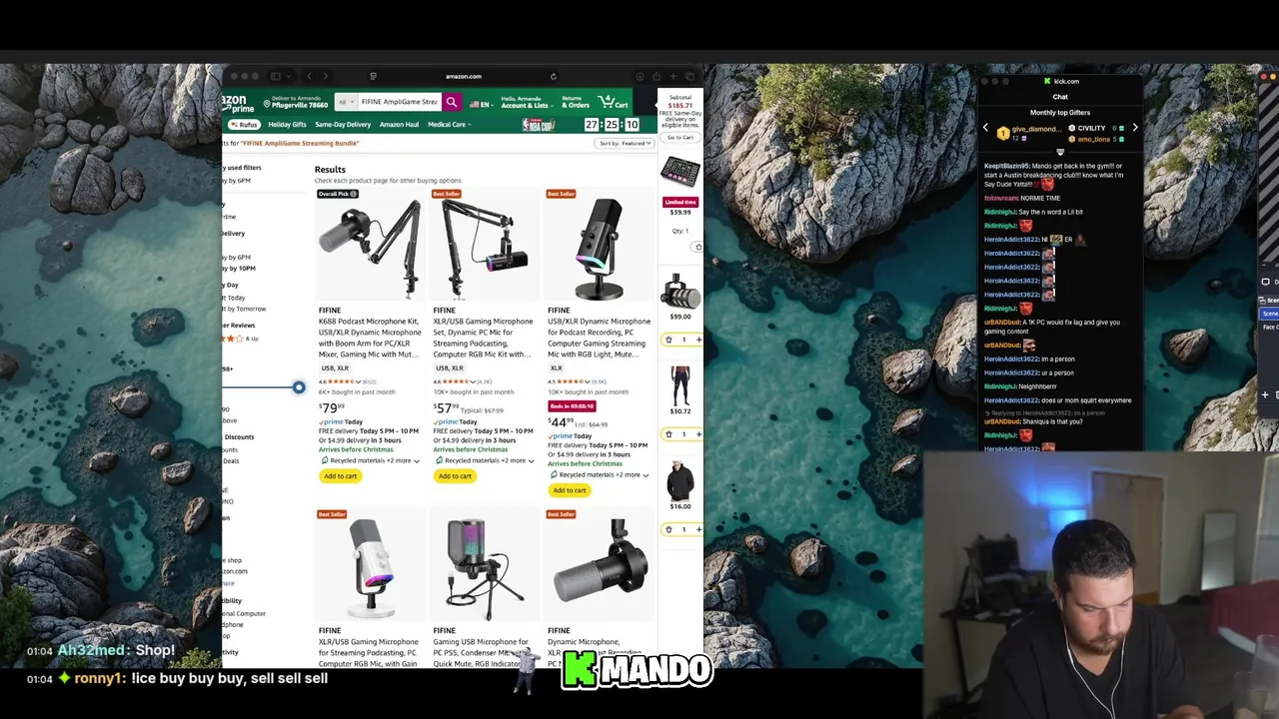Expand Recycled materials under the $79.99 microphone
The image size is (1279, 719).
[x=372, y=460]
